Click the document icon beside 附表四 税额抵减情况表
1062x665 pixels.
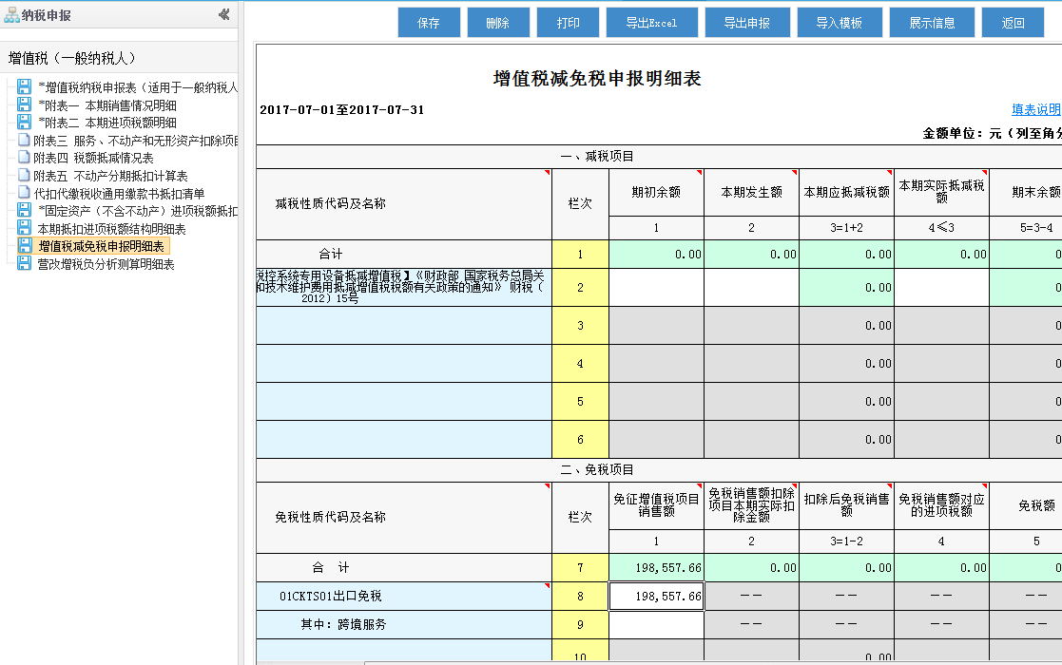click(25, 158)
